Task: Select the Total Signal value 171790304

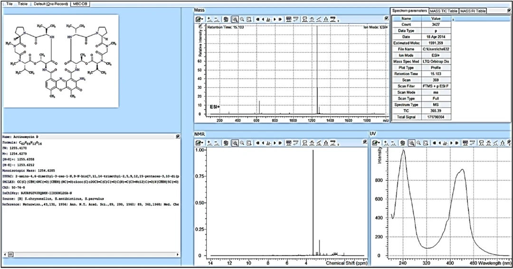Action: 436,117
